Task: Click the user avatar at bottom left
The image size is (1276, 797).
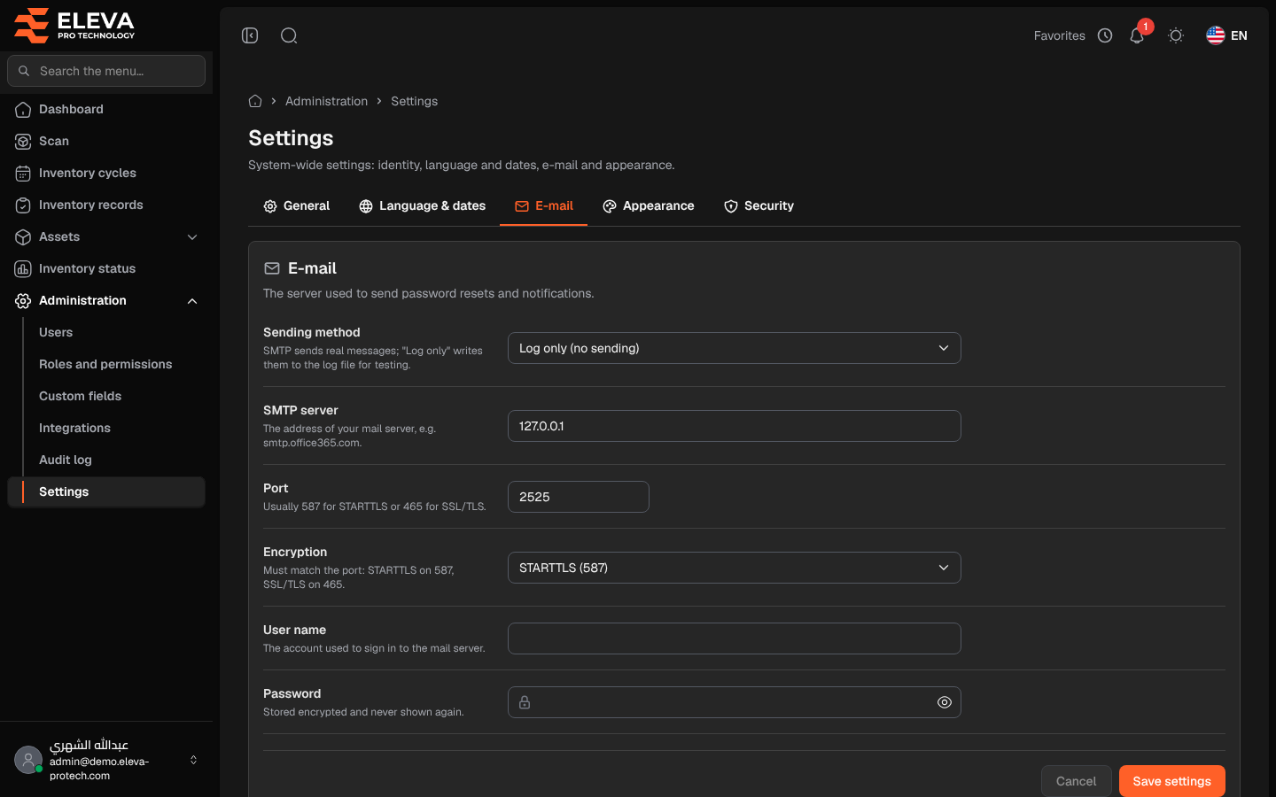Action: pos(28,760)
